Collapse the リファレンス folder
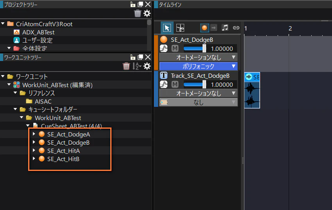Image resolution: width=332 pixels, height=210 pixels. 15,93
